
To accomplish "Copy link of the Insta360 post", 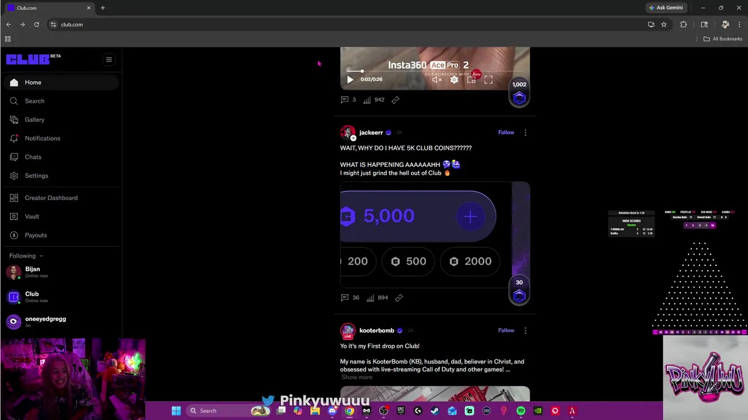I will tap(396, 100).
